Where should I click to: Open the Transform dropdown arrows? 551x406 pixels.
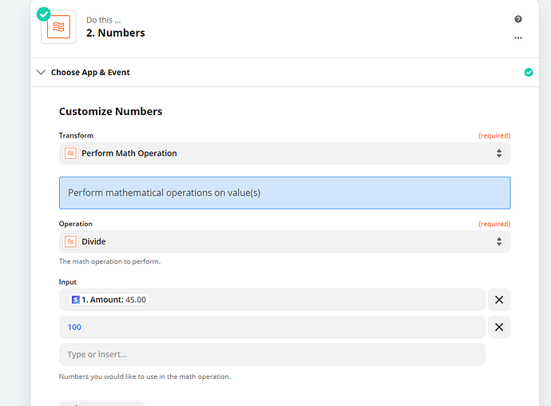pos(499,153)
